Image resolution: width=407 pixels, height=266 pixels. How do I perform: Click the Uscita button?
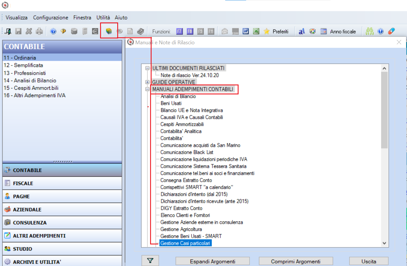(369, 261)
